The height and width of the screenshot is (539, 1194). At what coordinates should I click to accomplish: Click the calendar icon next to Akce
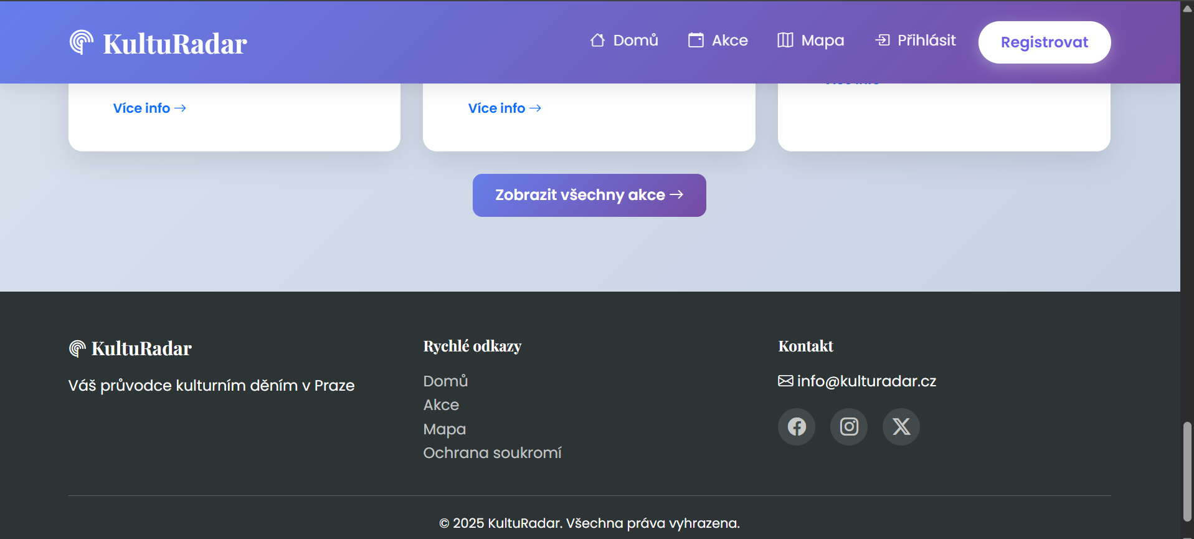click(696, 41)
